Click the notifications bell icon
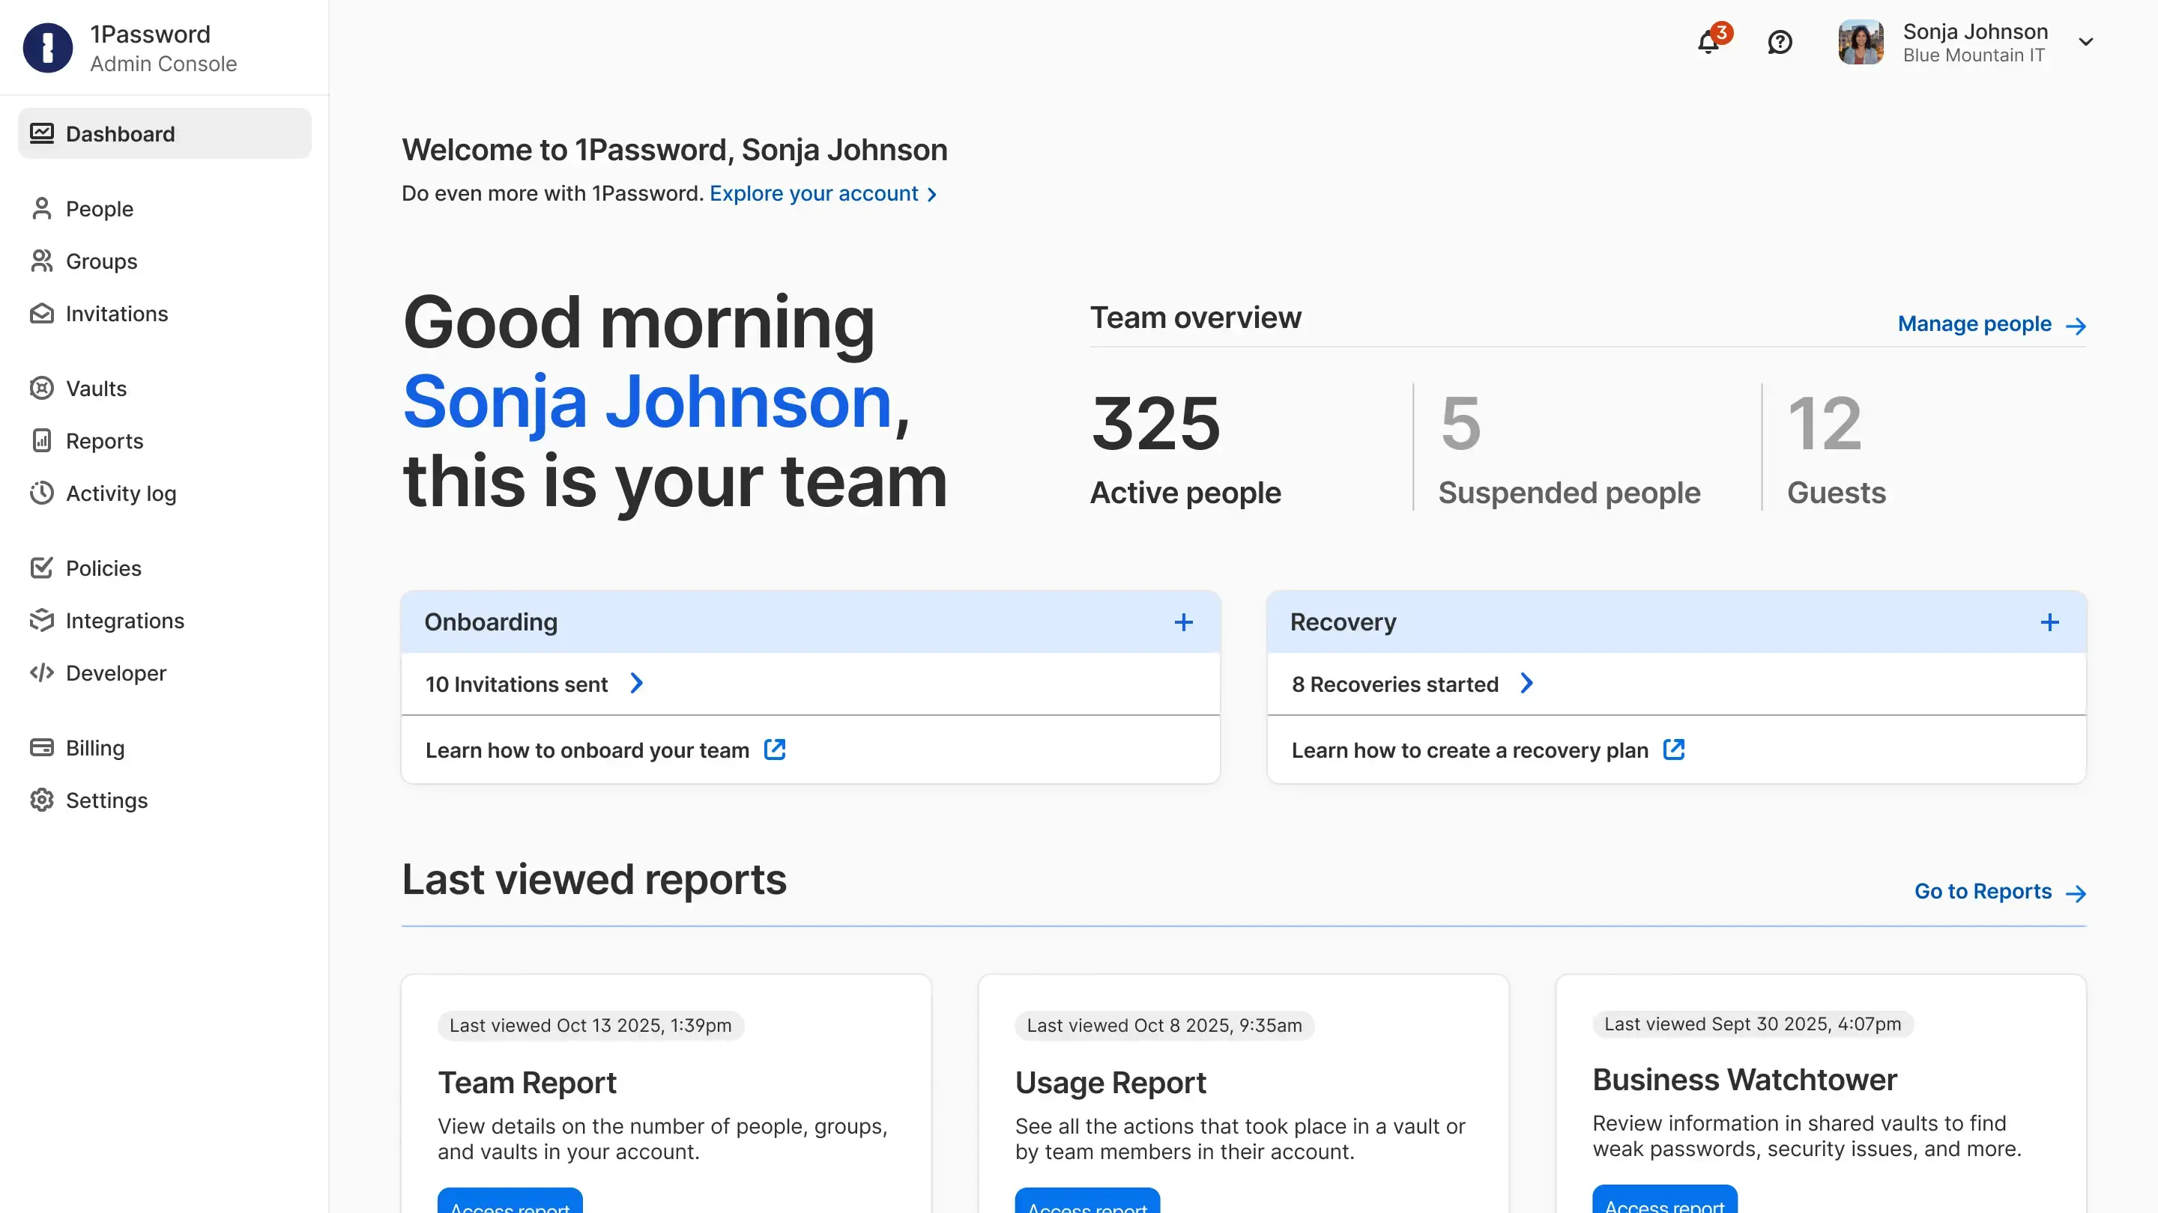2158x1213 pixels. [x=1708, y=42]
